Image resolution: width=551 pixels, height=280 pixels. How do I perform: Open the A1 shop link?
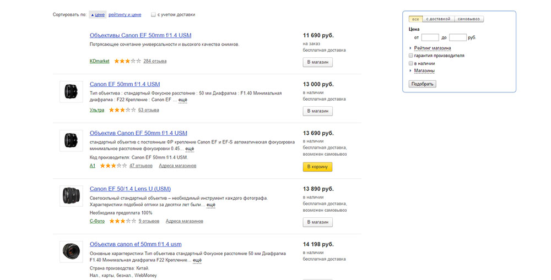93,166
